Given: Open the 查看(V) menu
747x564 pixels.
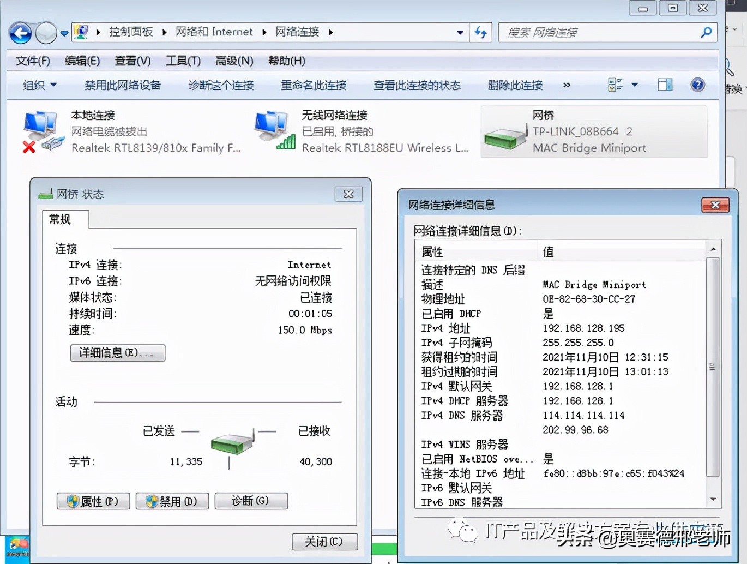Looking at the screenshot, I should pyautogui.click(x=132, y=61).
